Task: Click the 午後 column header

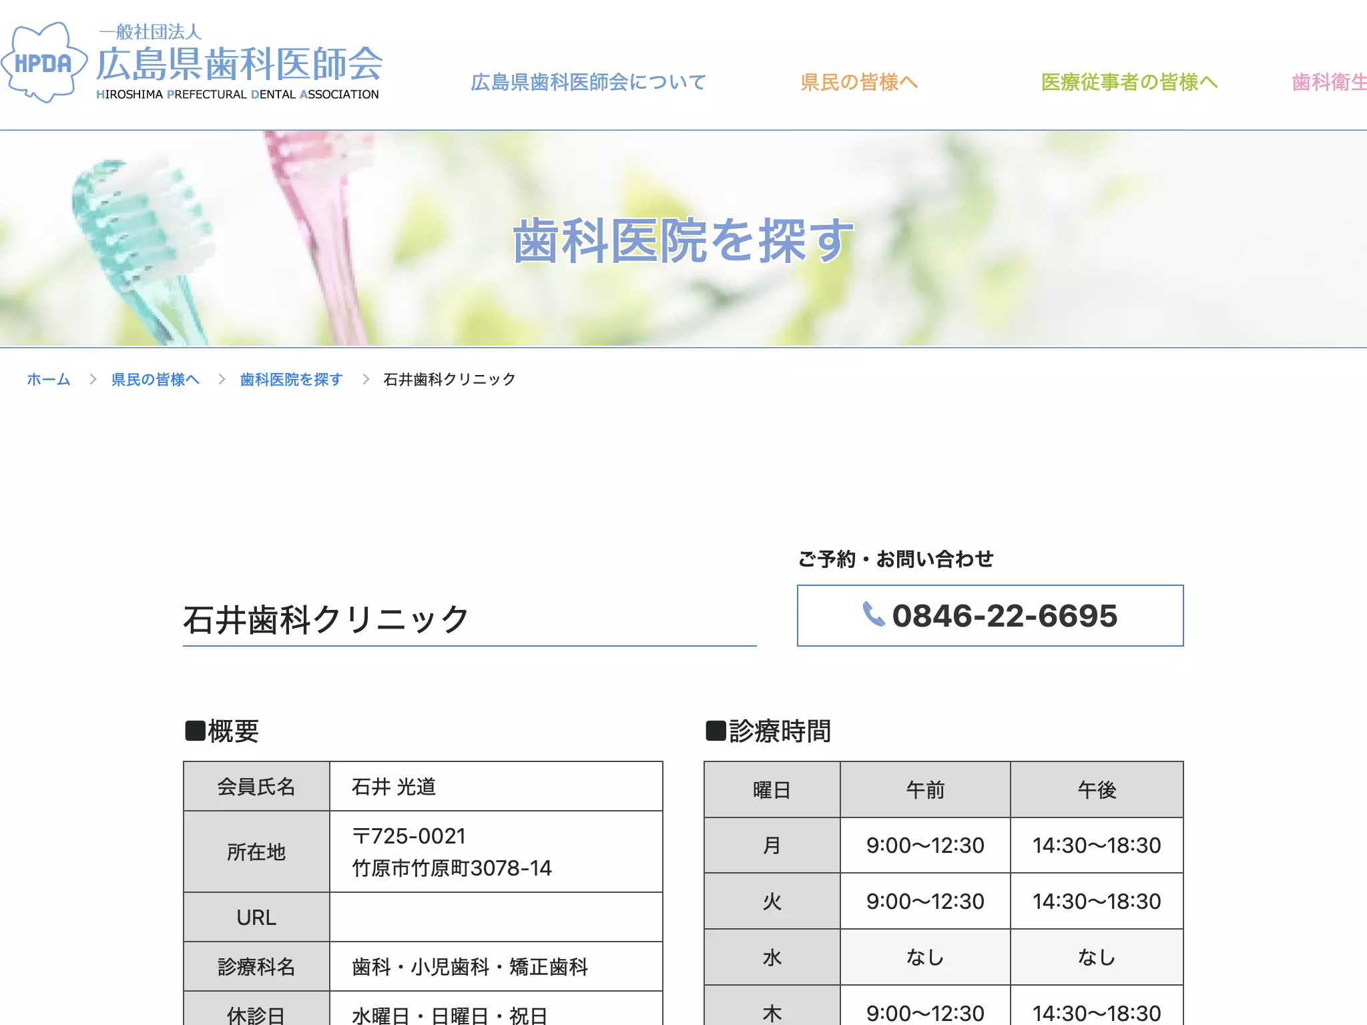Action: (1097, 789)
